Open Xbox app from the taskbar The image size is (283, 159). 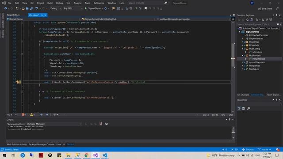coord(50,155)
